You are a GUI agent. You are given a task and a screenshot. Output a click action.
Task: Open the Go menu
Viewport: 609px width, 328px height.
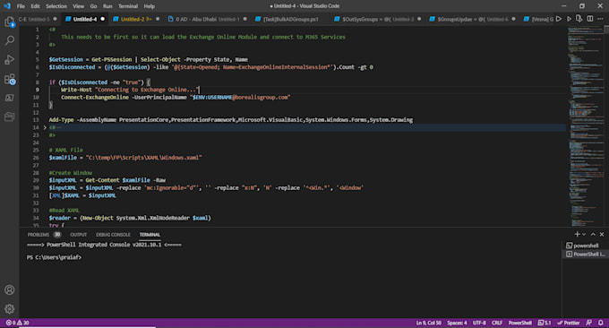point(93,6)
